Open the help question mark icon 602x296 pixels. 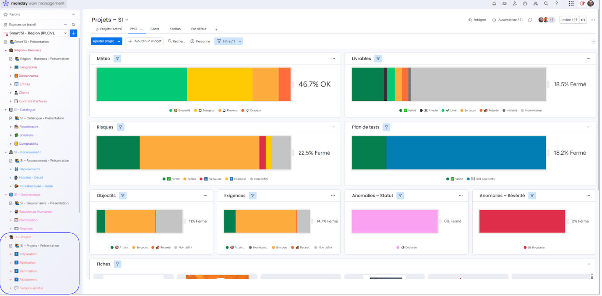tap(556, 4)
